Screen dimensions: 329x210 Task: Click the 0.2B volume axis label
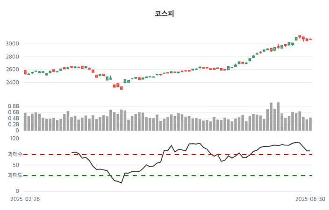pos(13,125)
